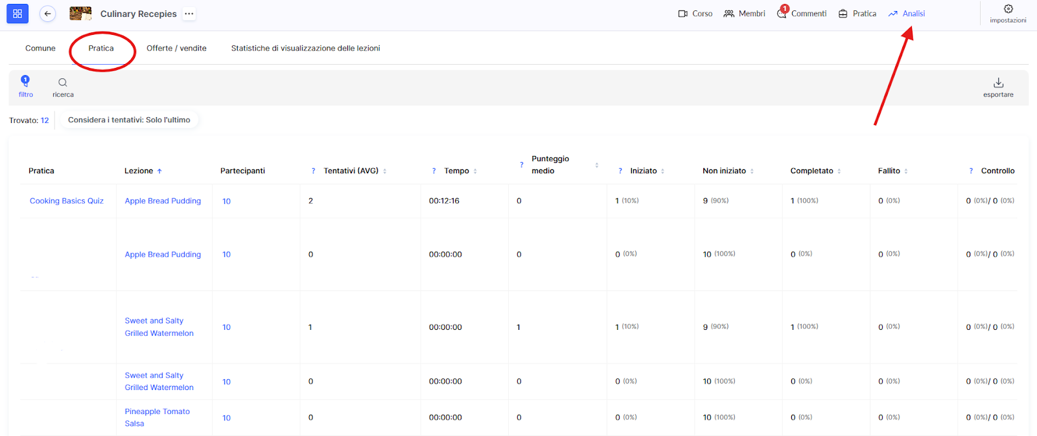The image size is (1037, 436).
Task: Go to Corso in top navigation
Action: (695, 14)
